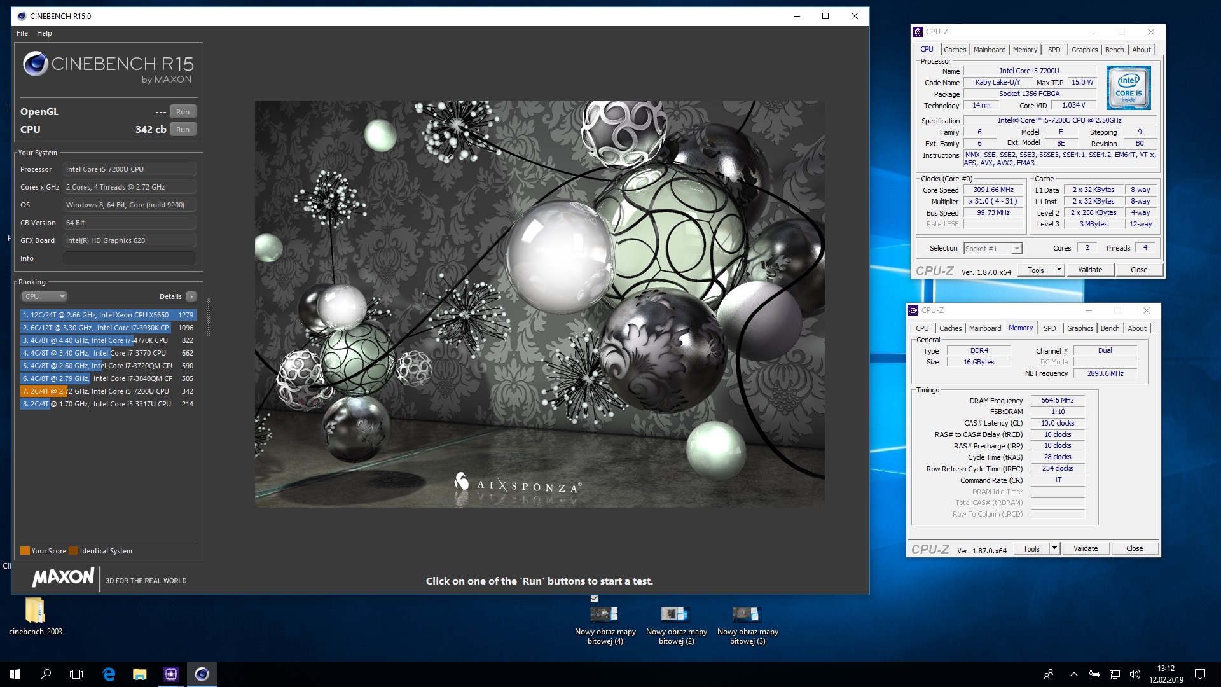
Task: Open Mainboard tab in bottom CPU-Z window
Action: tap(985, 328)
